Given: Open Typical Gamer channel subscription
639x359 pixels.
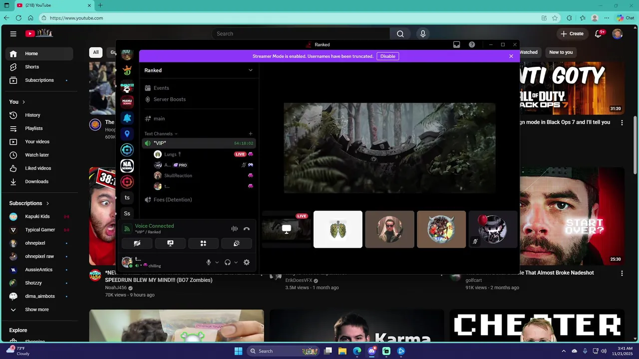Looking at the screenshot, I should (39, 230).
